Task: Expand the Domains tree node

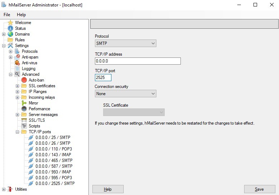Action: [4, 34]
